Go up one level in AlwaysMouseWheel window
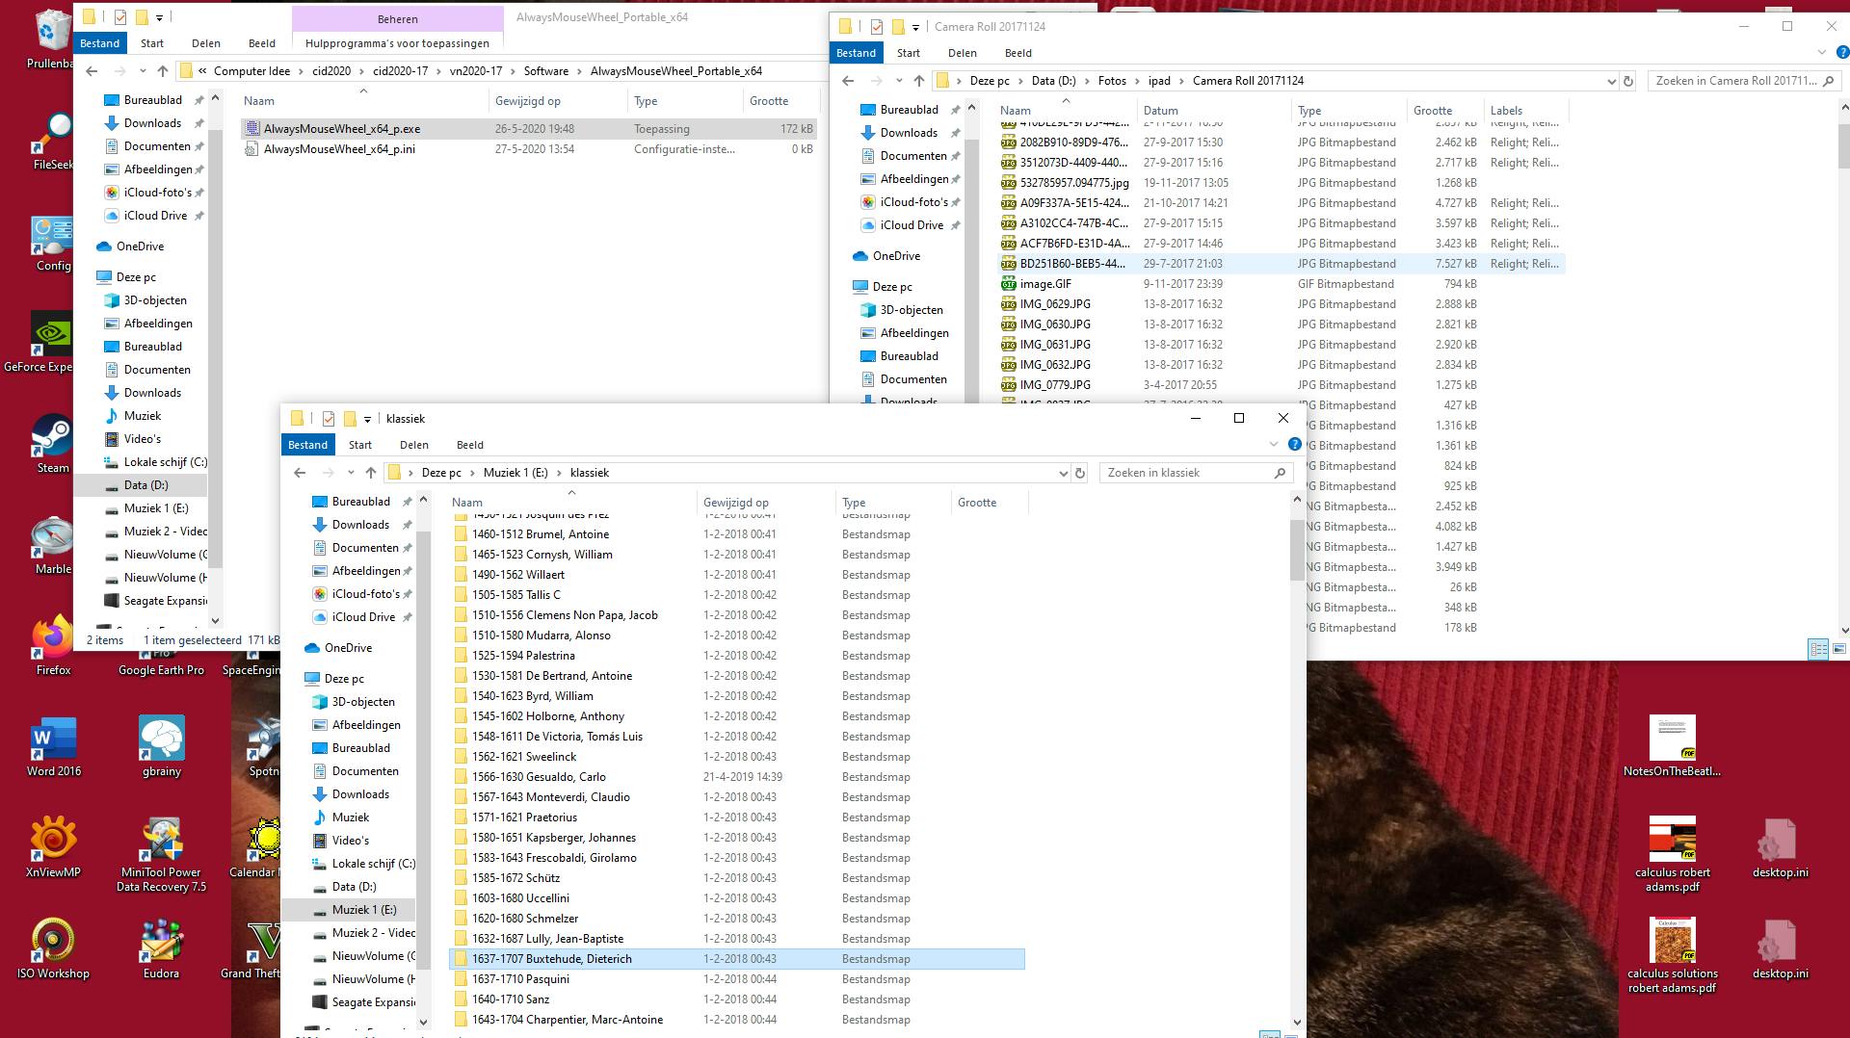The width and height of the screenshot is (1850, 1038). [163, 71]
